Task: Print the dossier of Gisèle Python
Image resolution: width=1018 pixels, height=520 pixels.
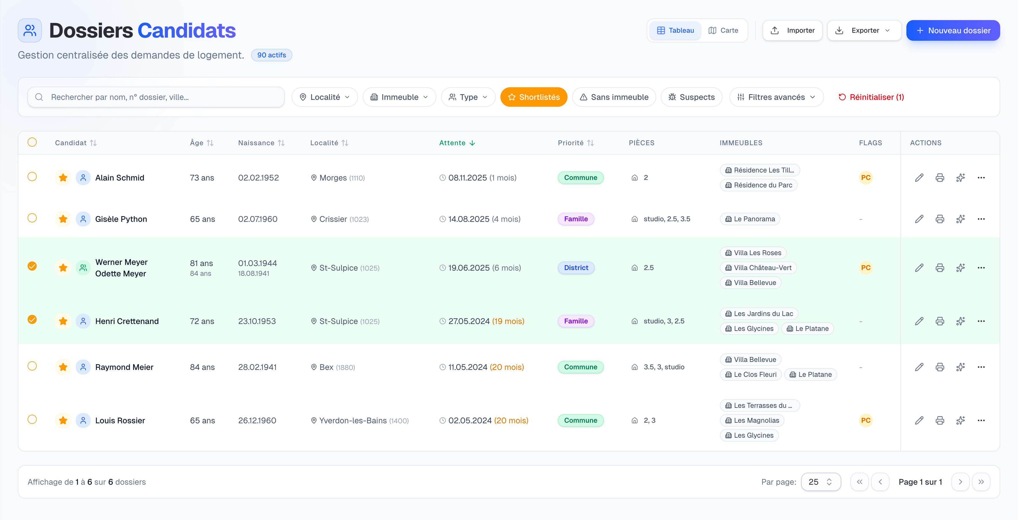Action: tap(940, 218)
